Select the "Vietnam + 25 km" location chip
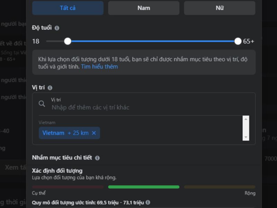 [x=65, y=133]
